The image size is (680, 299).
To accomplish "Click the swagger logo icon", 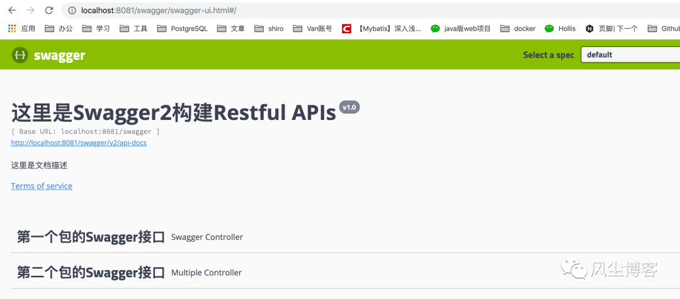I will click(20, 55).
